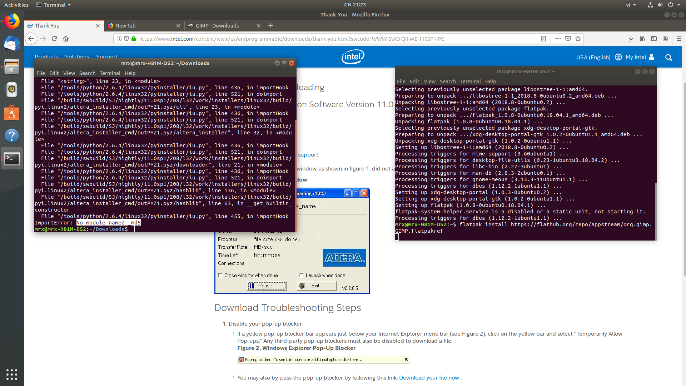Click the support link
This screenshot has height=386, width=686.
click(308, 155)
